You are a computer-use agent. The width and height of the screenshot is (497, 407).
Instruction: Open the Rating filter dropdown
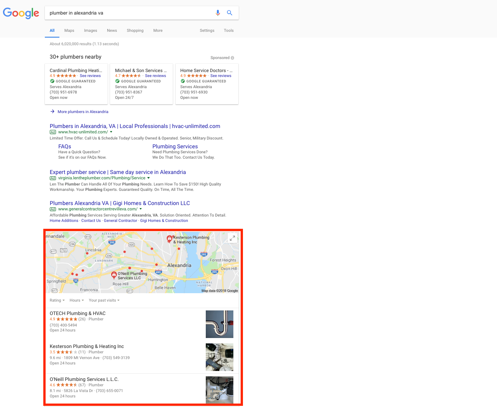57,300
